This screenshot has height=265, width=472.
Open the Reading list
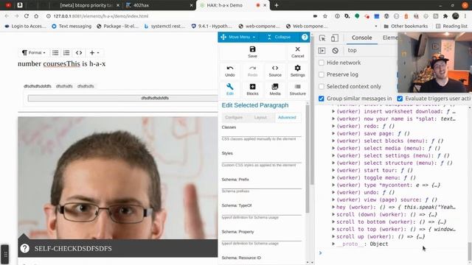click(451, 26)
